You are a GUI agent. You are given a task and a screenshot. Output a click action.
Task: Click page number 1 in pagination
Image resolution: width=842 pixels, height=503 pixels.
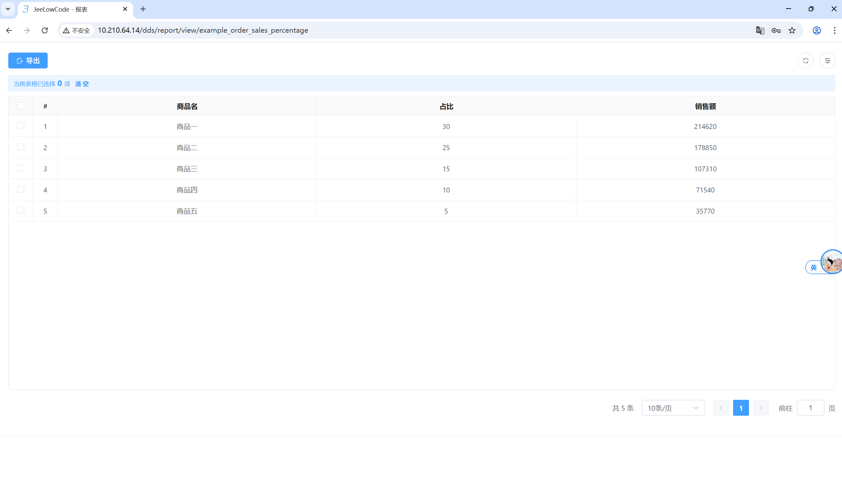[x=741, y=408]
